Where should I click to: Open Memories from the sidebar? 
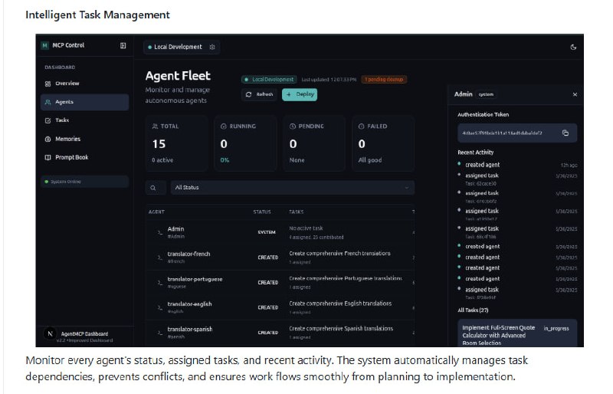pos(67,139)
